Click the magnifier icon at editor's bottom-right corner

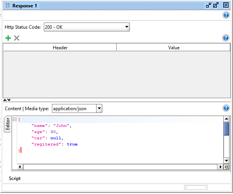226,167
